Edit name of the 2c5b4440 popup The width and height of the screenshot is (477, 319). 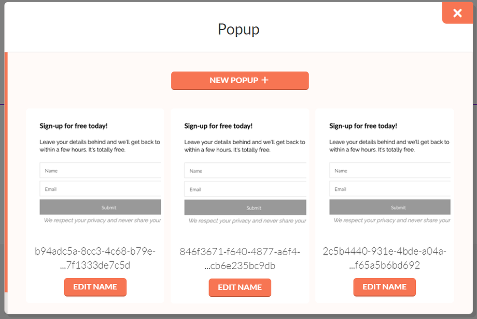[x=384, y=287]
